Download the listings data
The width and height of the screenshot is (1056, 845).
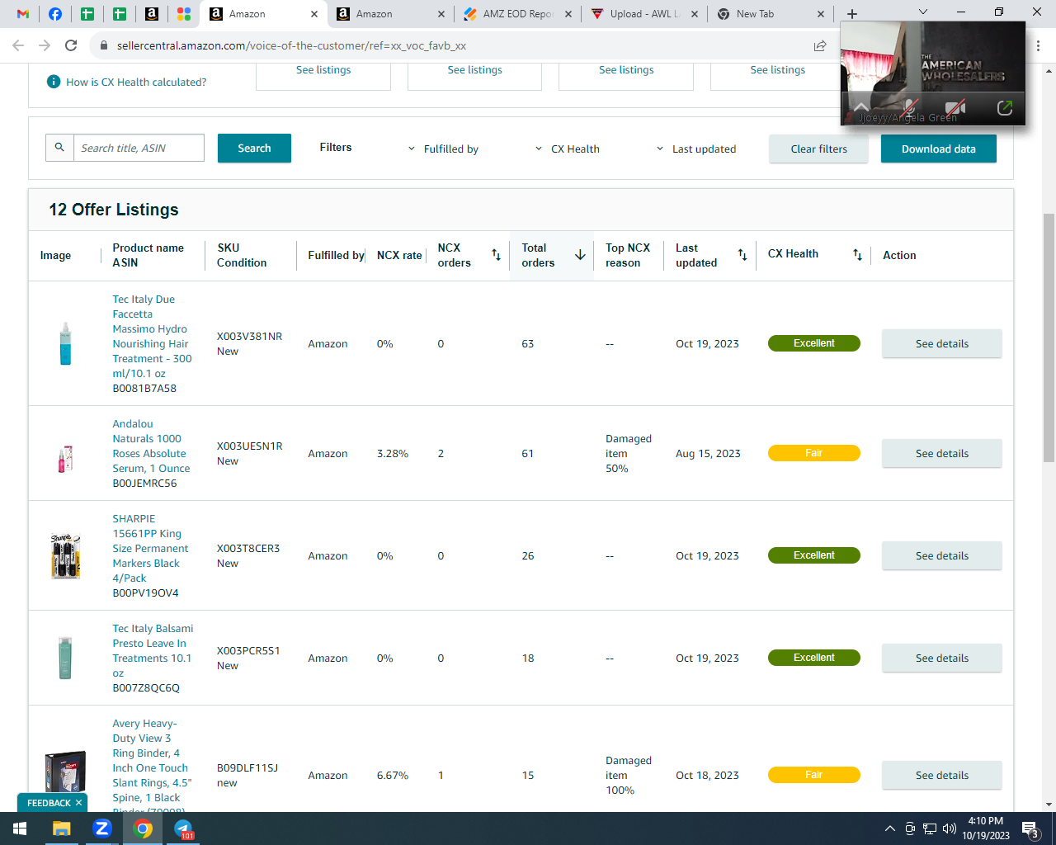tap(939, 149)
